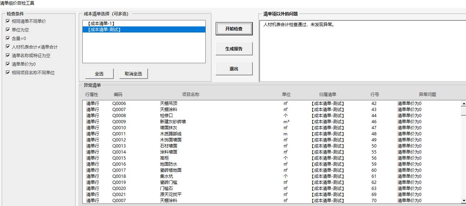Select the 高柜 row
The image size is (466, 206).
(271, 158)
